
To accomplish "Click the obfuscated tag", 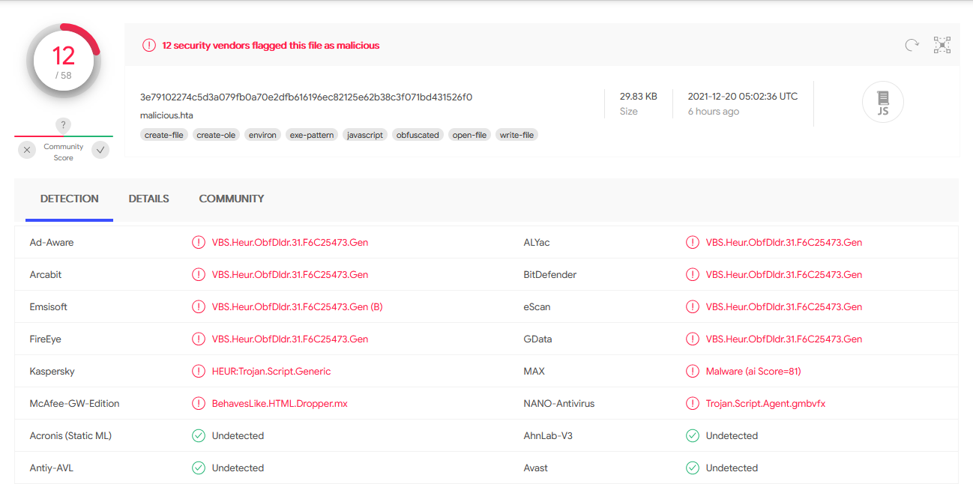I will (x=418, y=136).
